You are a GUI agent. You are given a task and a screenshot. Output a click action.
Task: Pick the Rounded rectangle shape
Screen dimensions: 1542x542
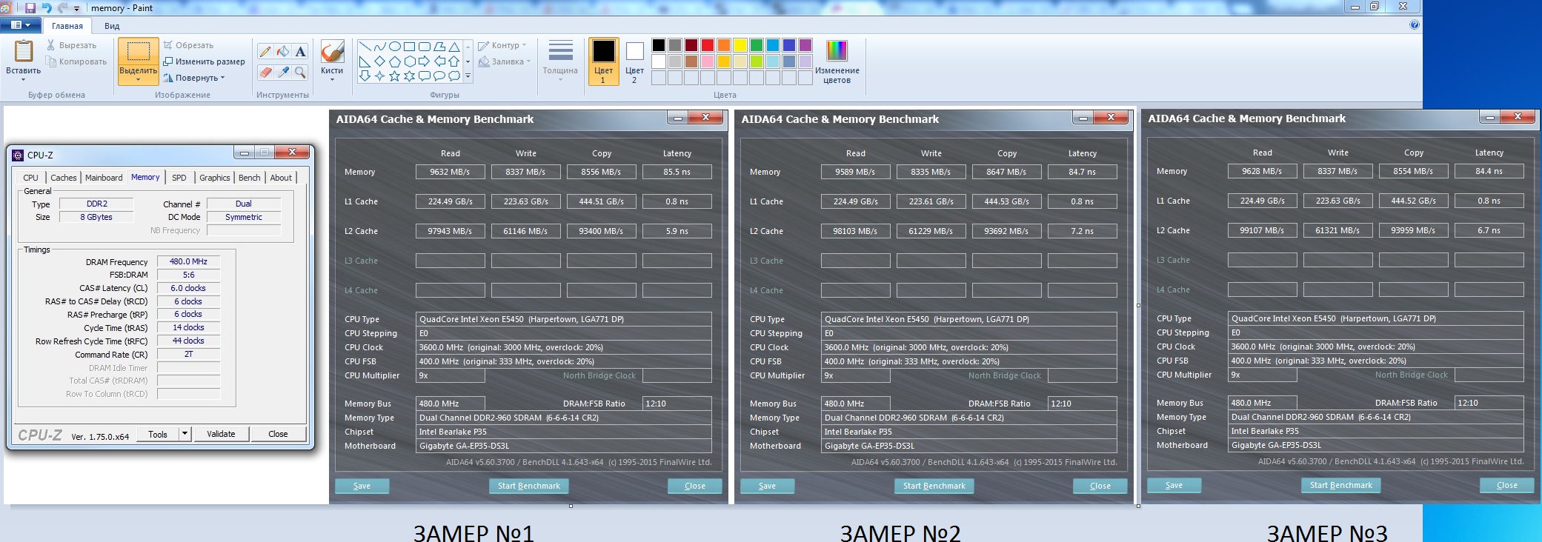[424, 47]
